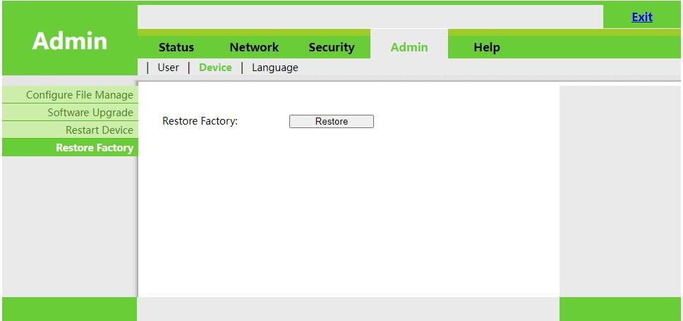Open Configure File Manage in sidebar
The height and width of the screenshot is (321, 683).
click(70, 95)
